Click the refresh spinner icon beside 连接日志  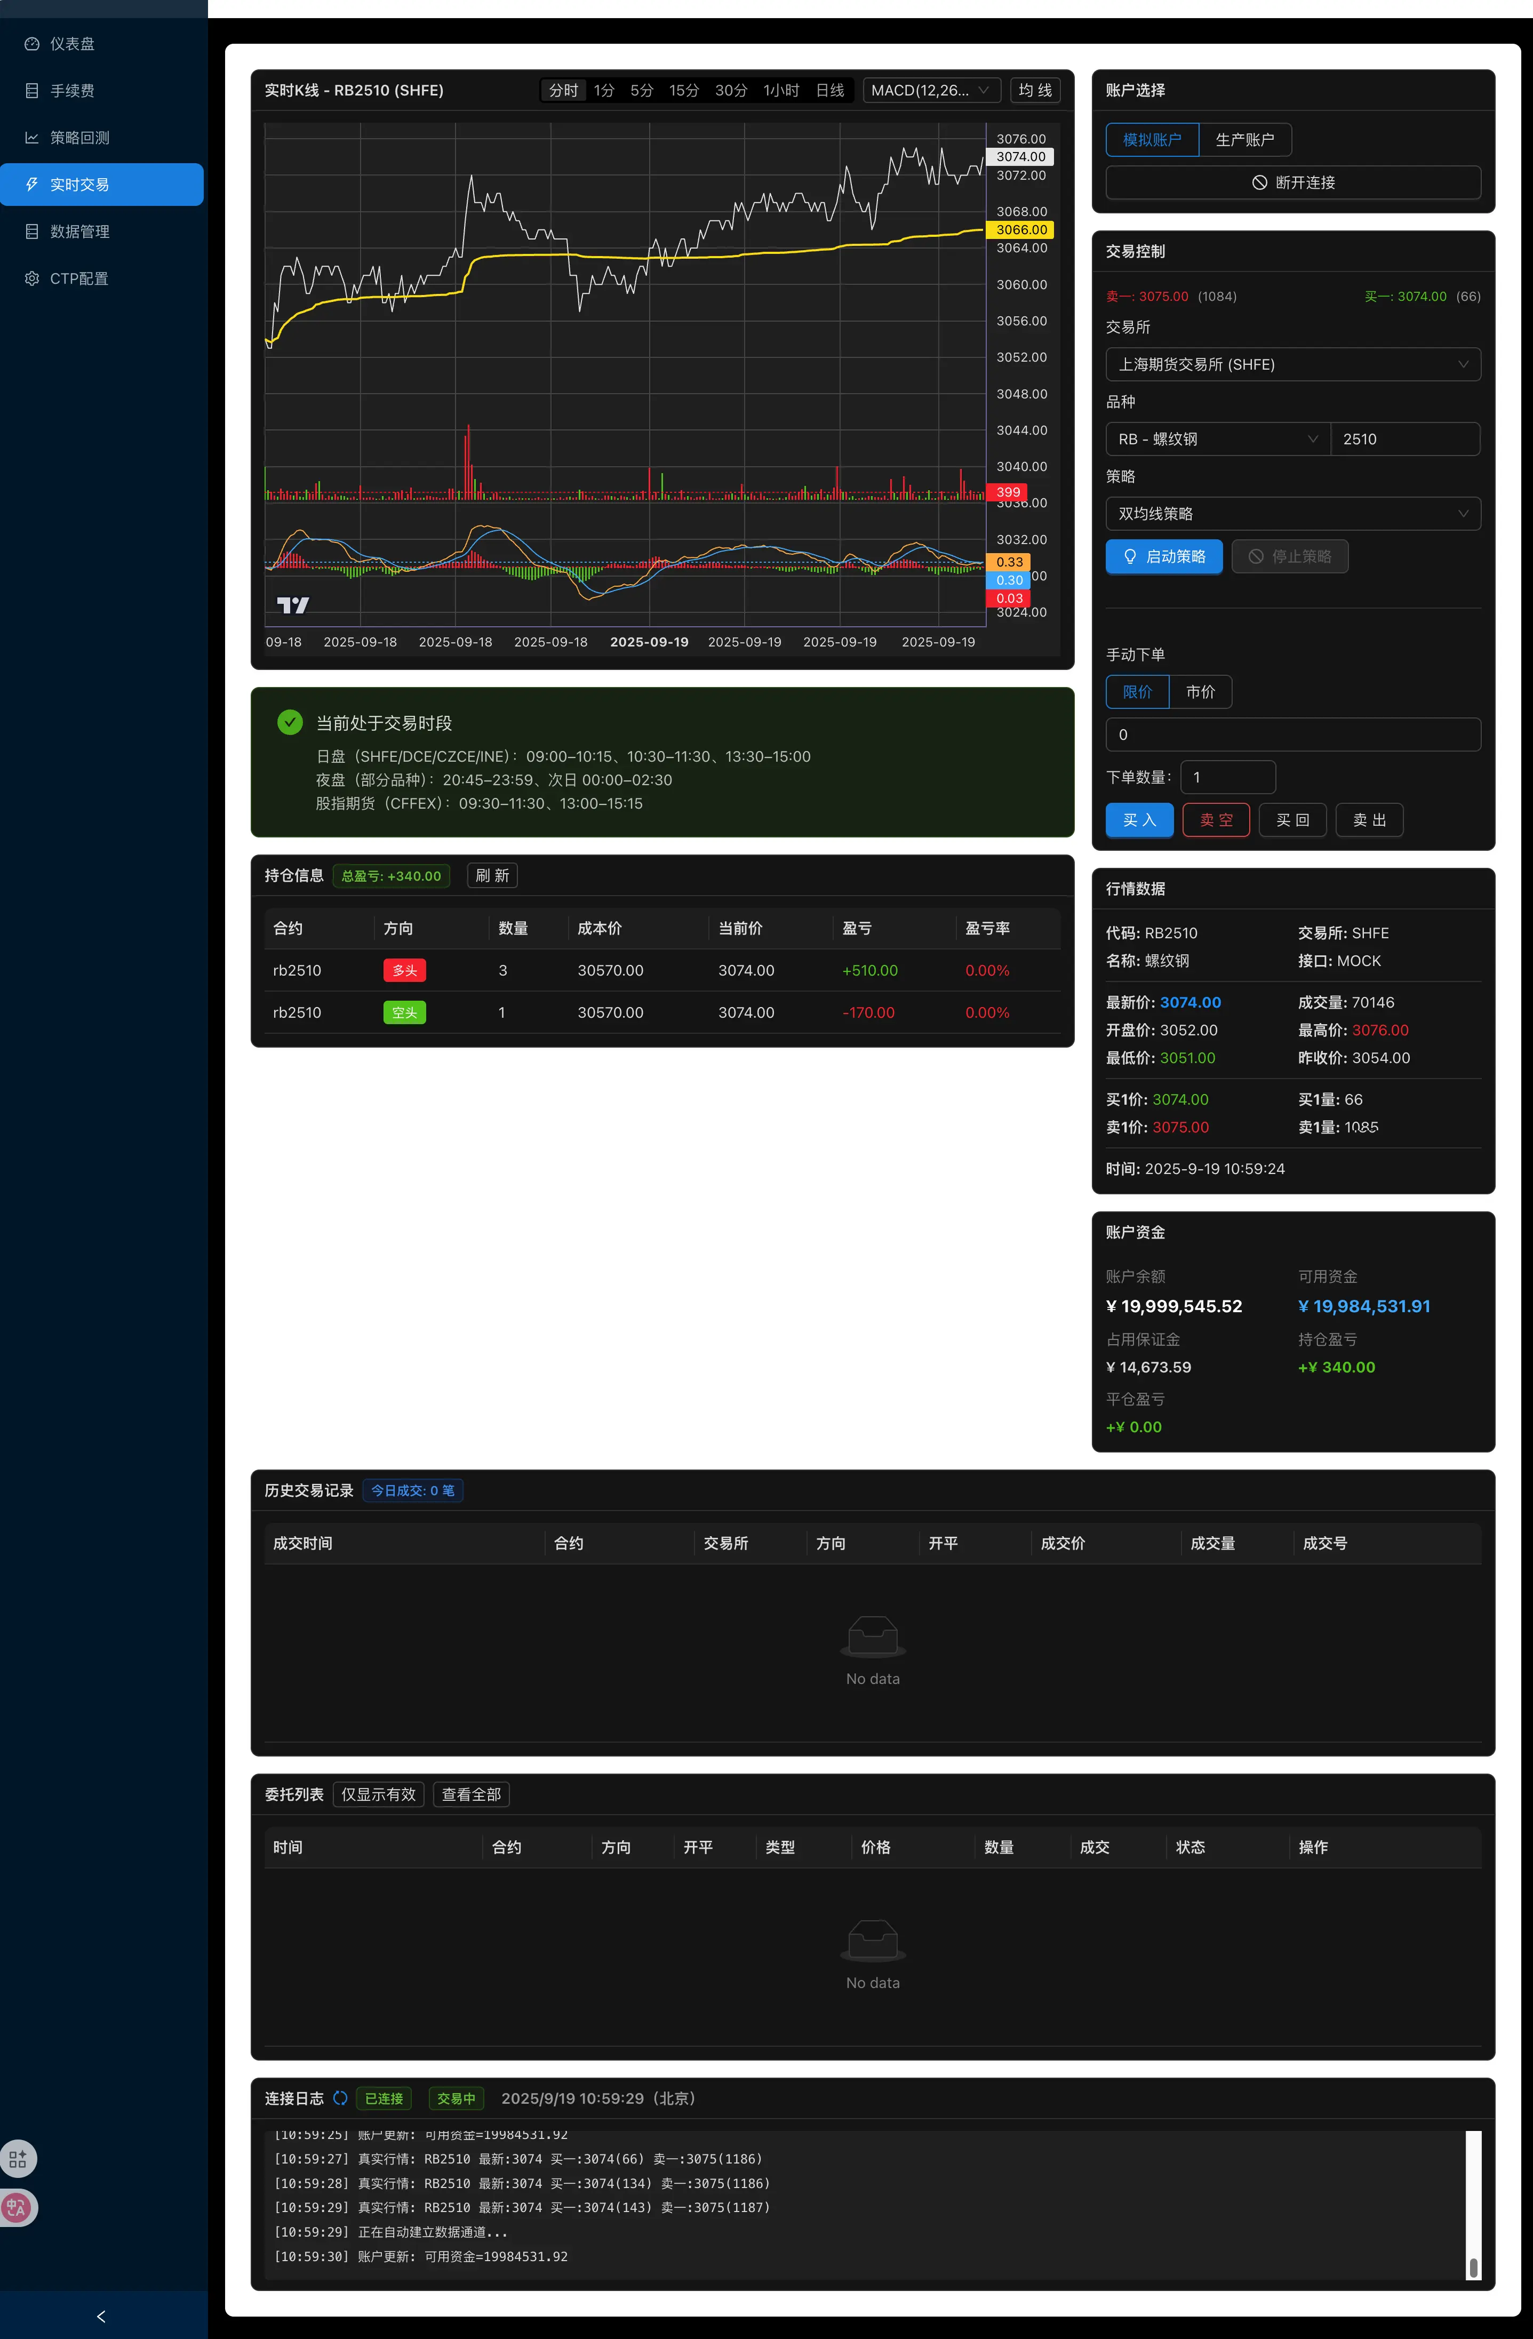[340, 2098]
